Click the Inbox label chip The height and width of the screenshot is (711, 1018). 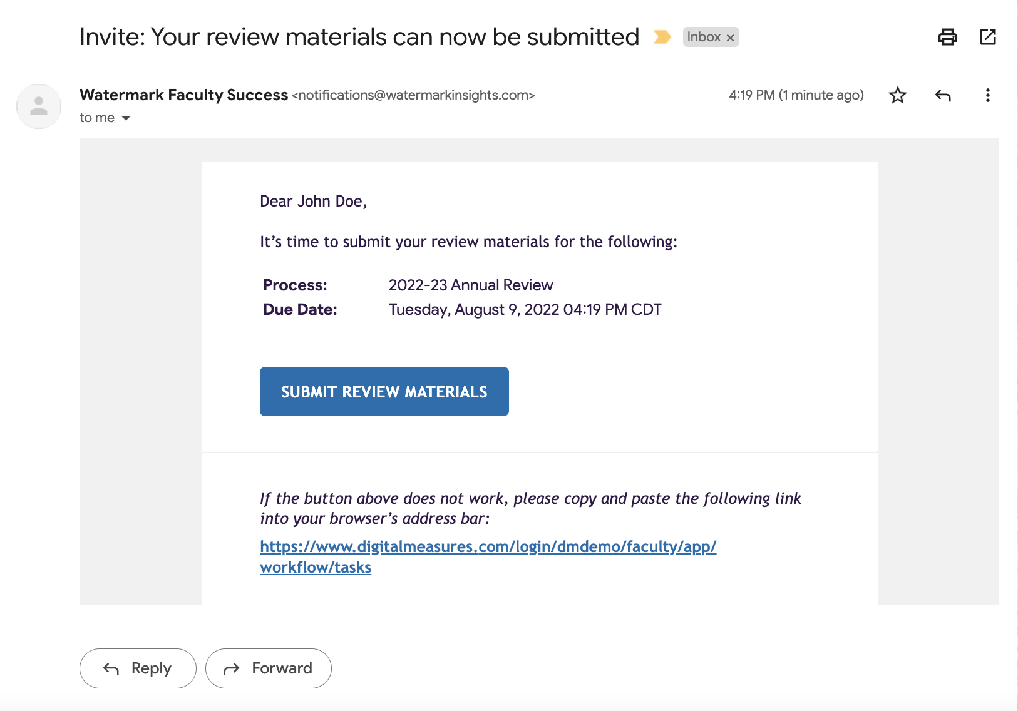coord(711,37)
